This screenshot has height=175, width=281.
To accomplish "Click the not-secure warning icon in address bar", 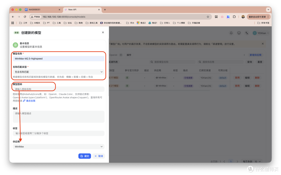I will click(35, 17).
